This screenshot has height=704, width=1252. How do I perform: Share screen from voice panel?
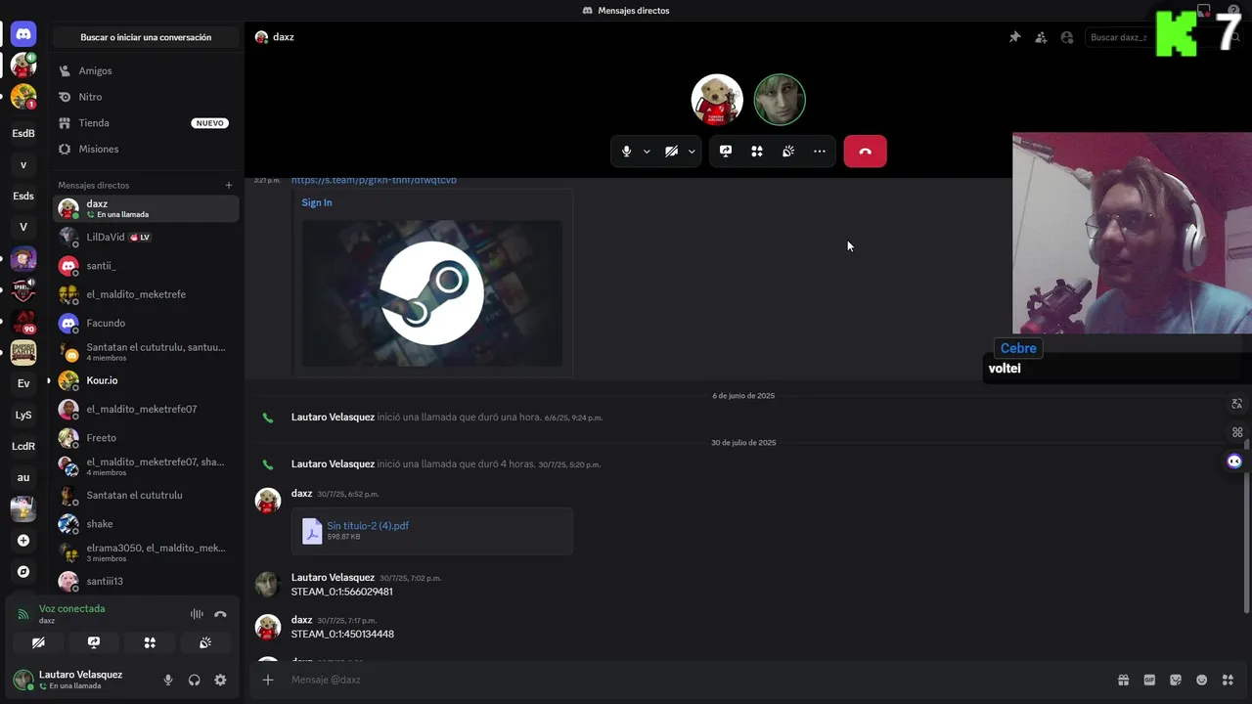coord(94,642)
